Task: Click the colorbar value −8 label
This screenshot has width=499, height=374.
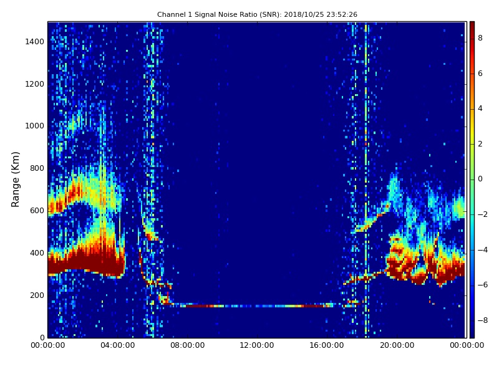Action: pos(483,320)
